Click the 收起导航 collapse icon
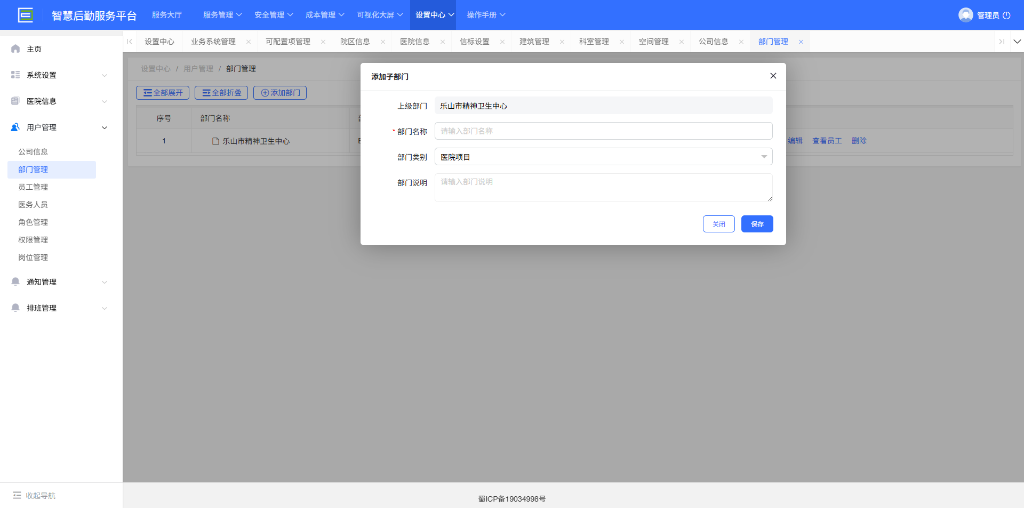1024x508 pixels. (x=17, y=495)
